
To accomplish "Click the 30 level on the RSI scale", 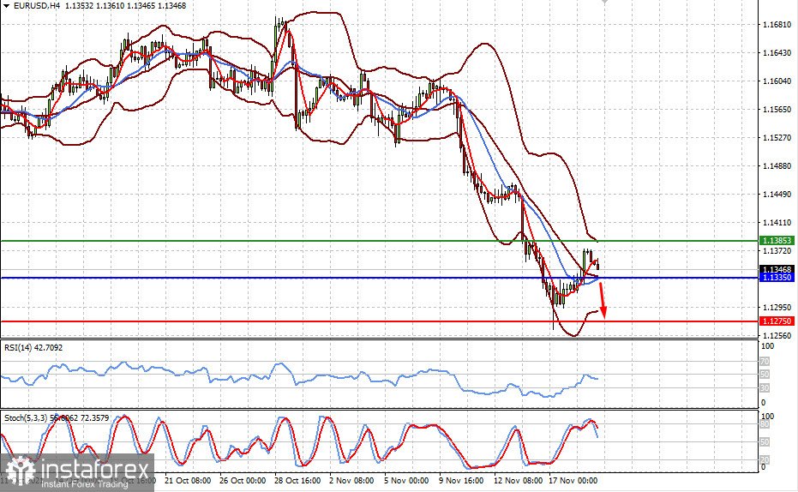I will pos(764,388).
